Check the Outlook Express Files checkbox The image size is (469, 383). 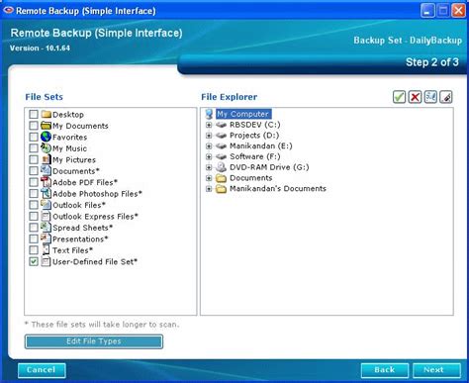click(x=34, y=217)
